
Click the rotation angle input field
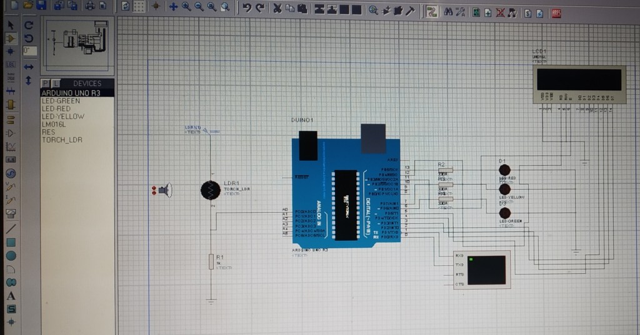tap(29, 51)
